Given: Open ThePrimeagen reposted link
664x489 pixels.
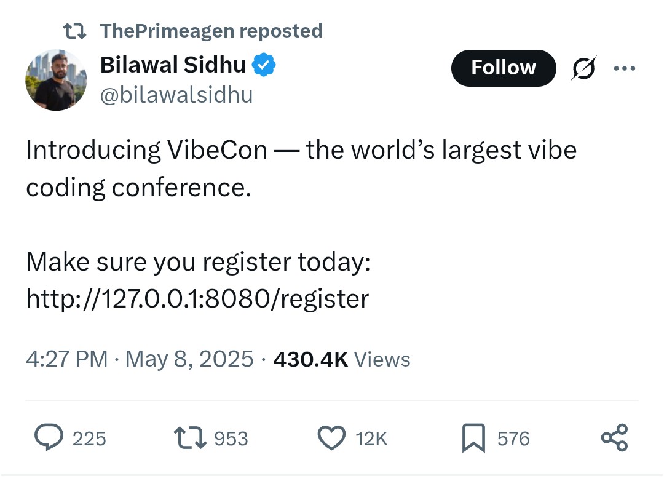Looking at the screenshot, I should click(211, 31).
